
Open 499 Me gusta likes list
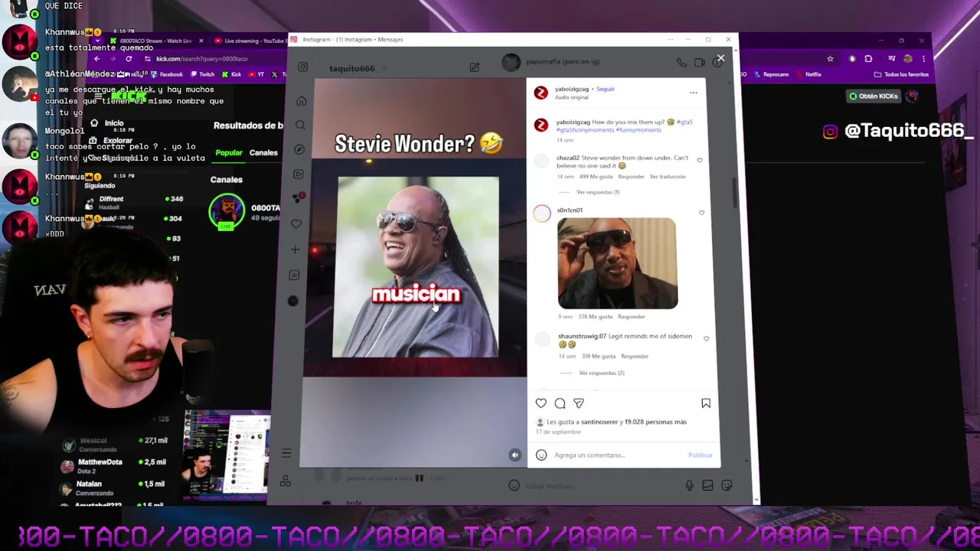[x=596, y=176]
